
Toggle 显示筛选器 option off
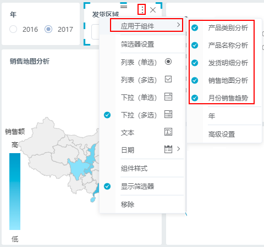tap(107, 187)
